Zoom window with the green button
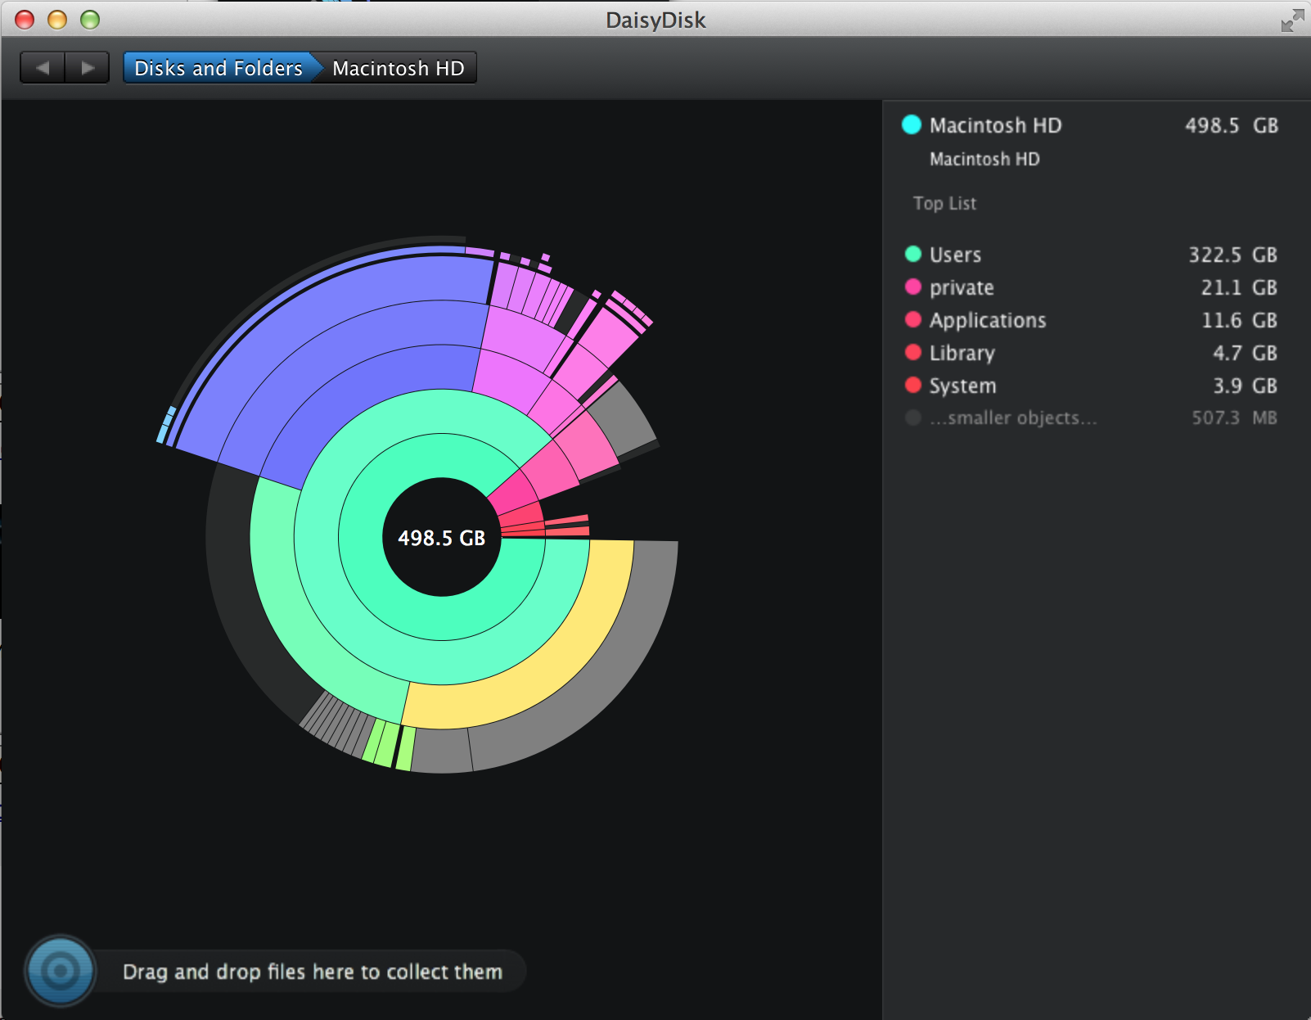Screen dimensions: 1311x1020 pyautogui.click(x=90, y=20)
